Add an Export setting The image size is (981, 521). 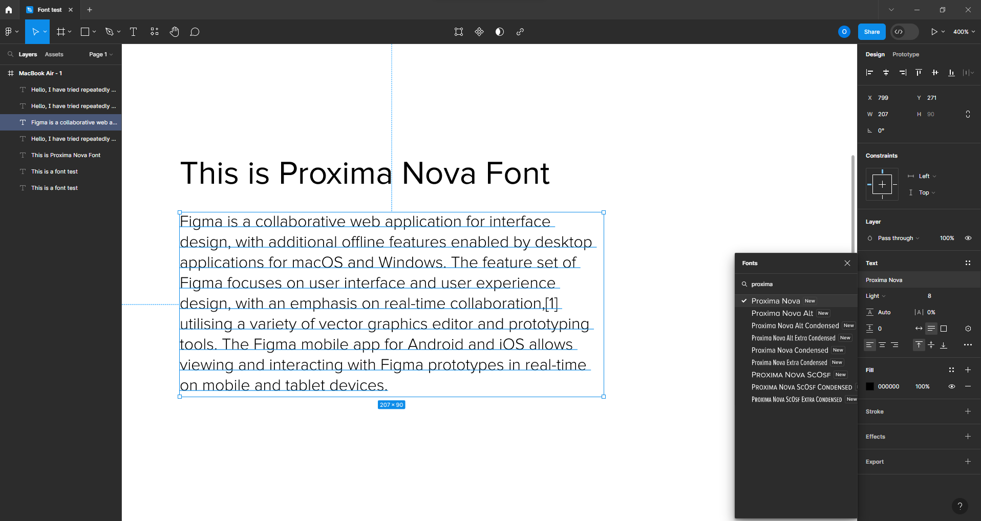point(968,462)
